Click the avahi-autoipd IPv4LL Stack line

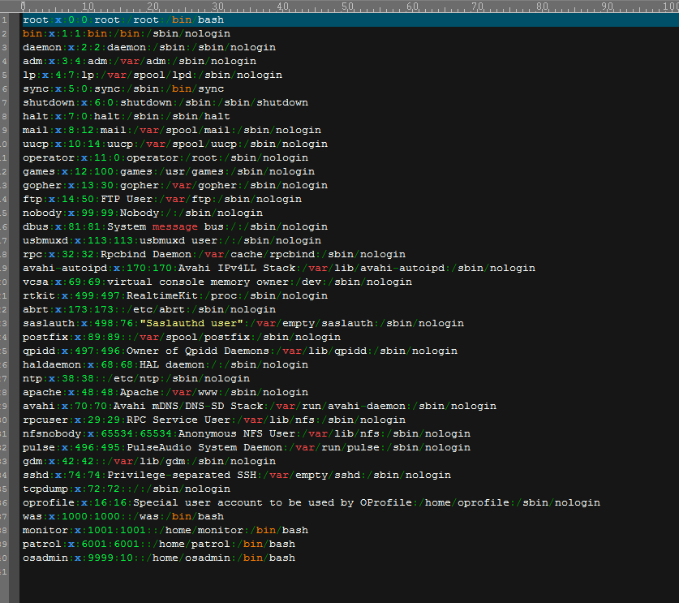(279, 269)
